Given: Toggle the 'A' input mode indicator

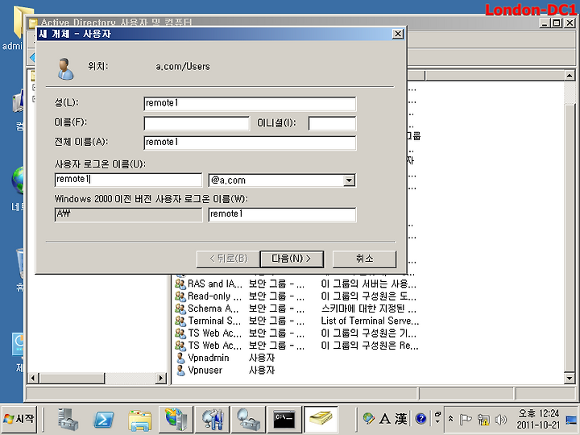Looking at the screenshot, I should [385, 419].
